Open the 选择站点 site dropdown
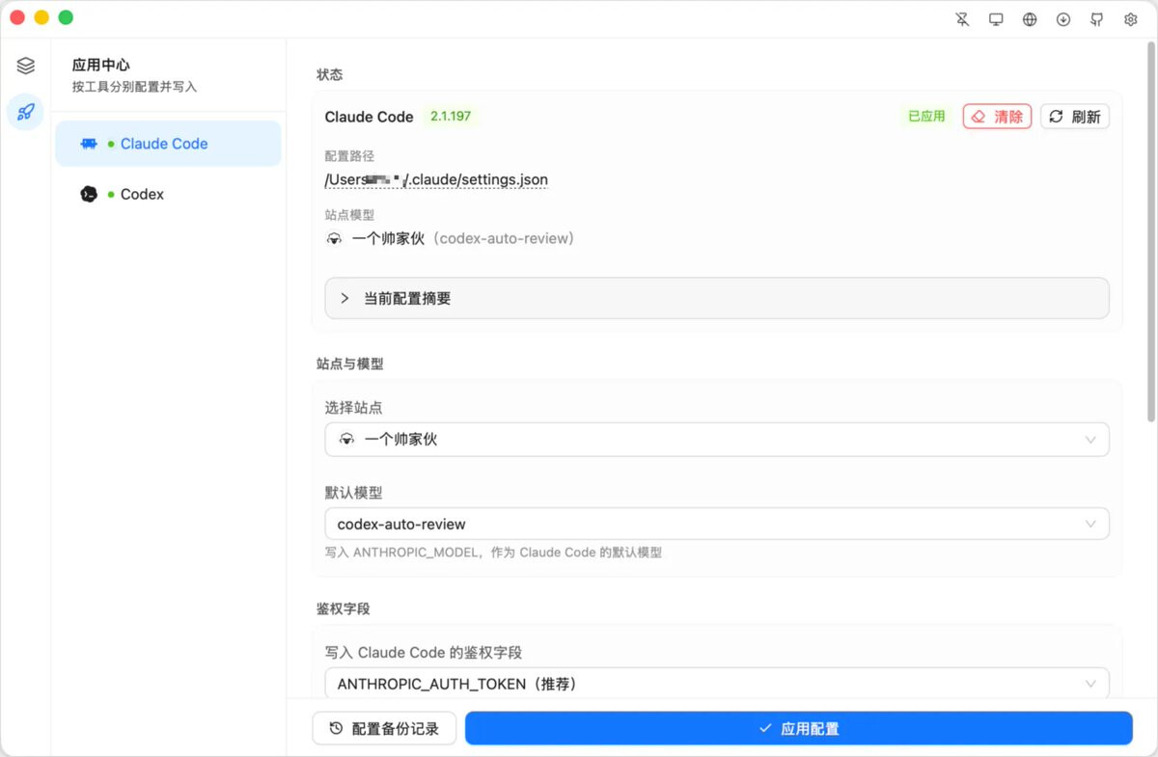The height and width of the screenshot is (757, 1158). point(717,439)
